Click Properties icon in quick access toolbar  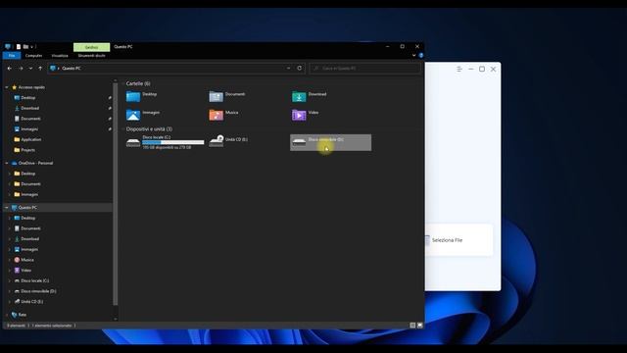(19, 47)
